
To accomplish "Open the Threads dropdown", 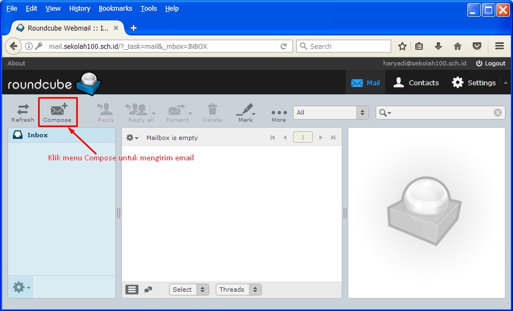I will [238, 290].
